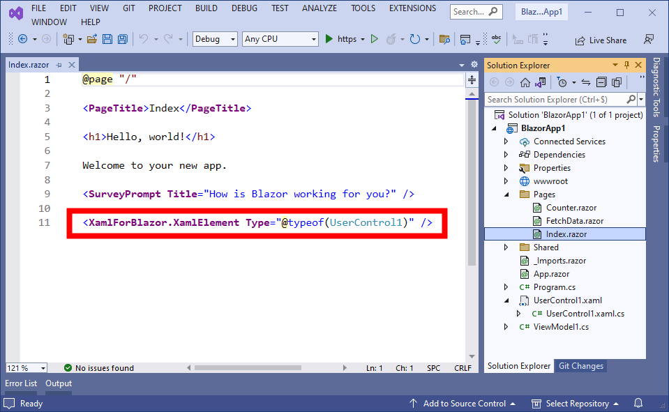669x412 pixels.
Task: Click the Restart application refresh icon
Action: pos(414,40)
